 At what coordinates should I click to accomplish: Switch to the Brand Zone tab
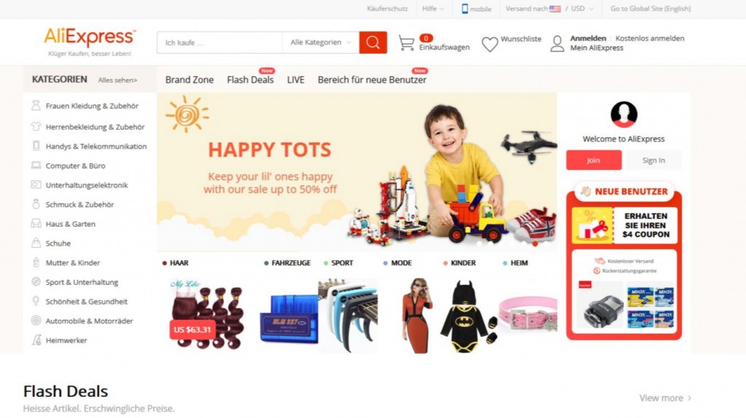pyautogui.click(x=189, y=80)
